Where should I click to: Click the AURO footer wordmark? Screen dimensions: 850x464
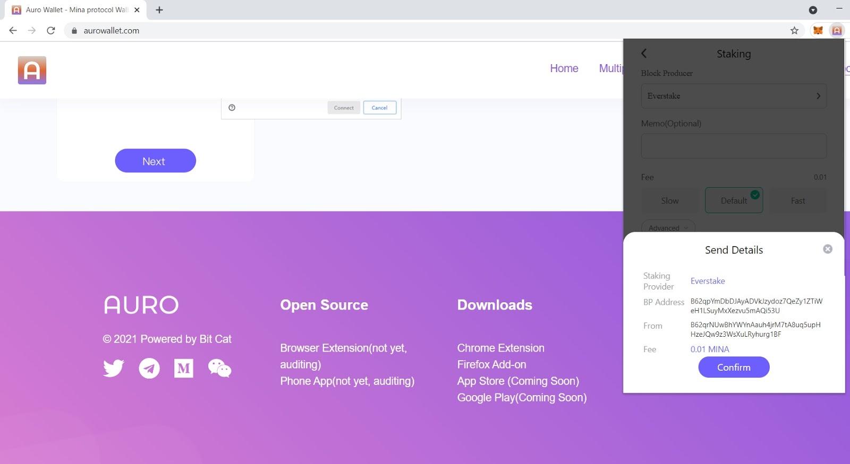[x=141, y=305]
